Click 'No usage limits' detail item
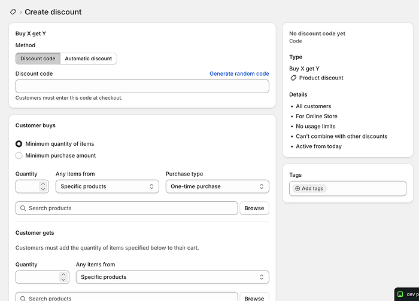 [x=315, y=127]
